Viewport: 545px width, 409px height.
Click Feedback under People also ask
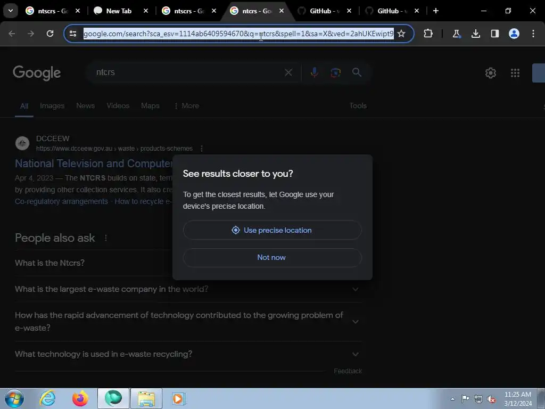click(x=348, y=371)
